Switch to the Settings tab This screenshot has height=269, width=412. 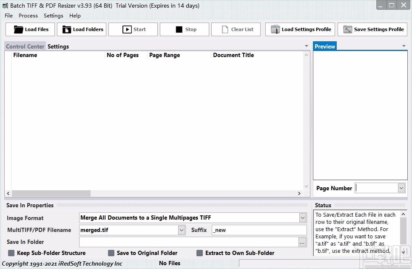[58, 46]
